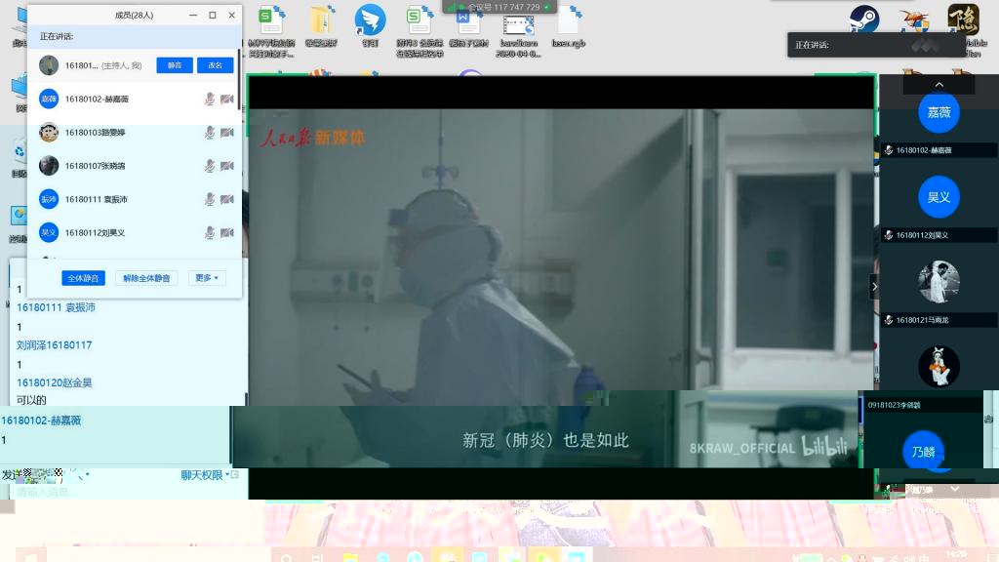The height and width of the screenshot is (562, 999).
Task: Click the host's 静音 mute button
Action: [175, 65]
